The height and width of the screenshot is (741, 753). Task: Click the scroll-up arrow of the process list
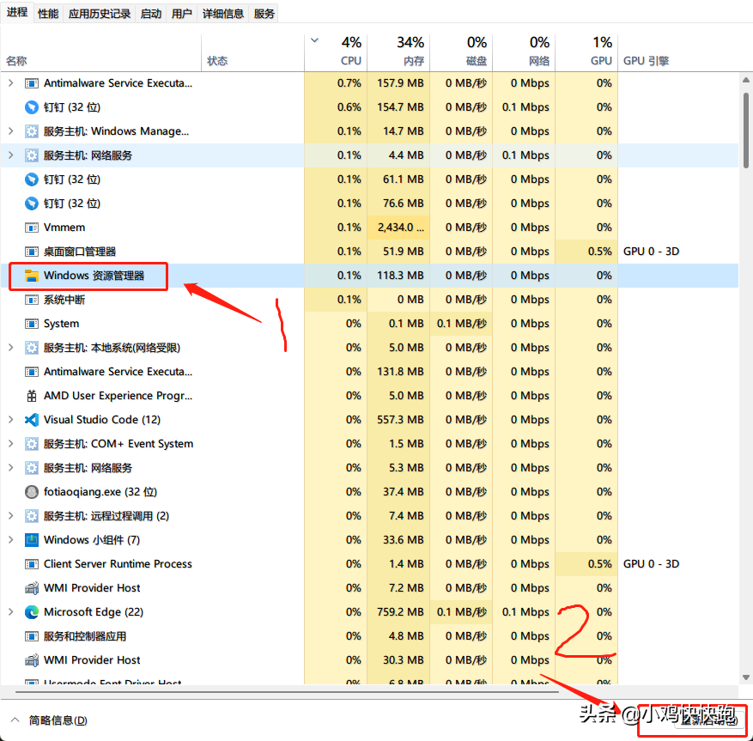[x=746, y=80]
